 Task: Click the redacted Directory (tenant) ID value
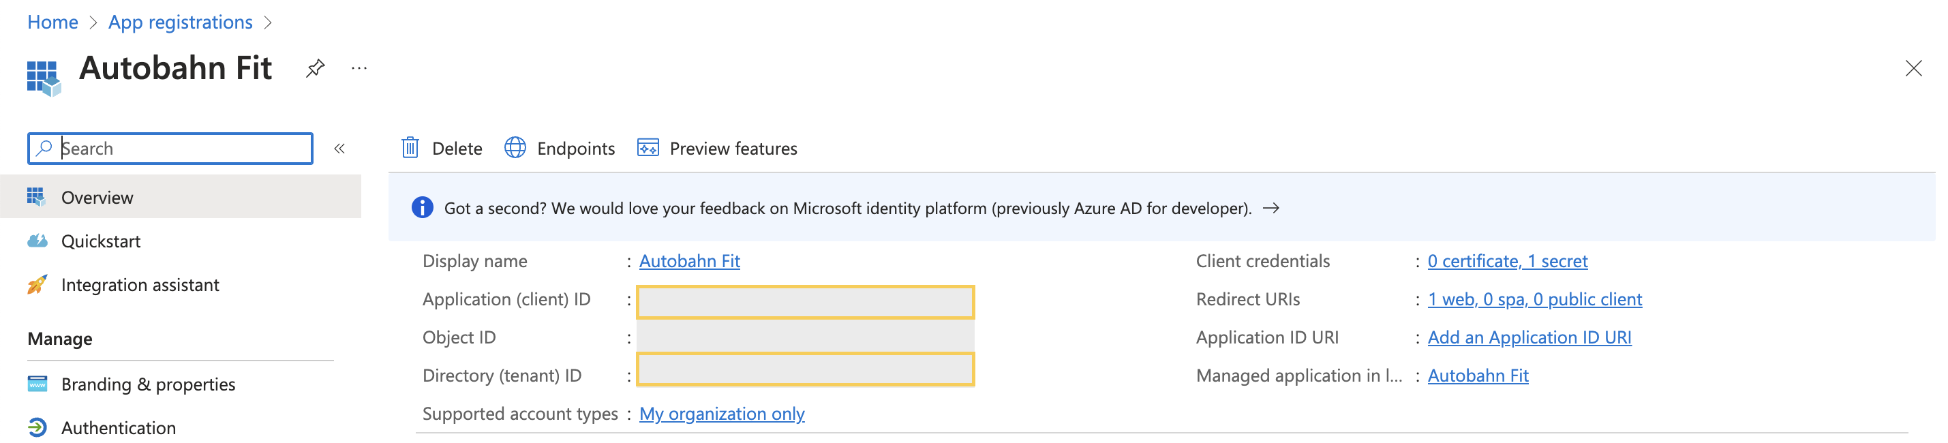[x=806, y=369]
